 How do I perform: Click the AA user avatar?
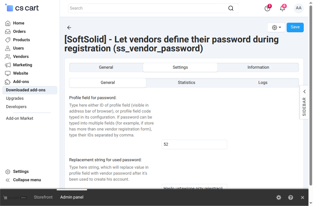pos(299,8)
